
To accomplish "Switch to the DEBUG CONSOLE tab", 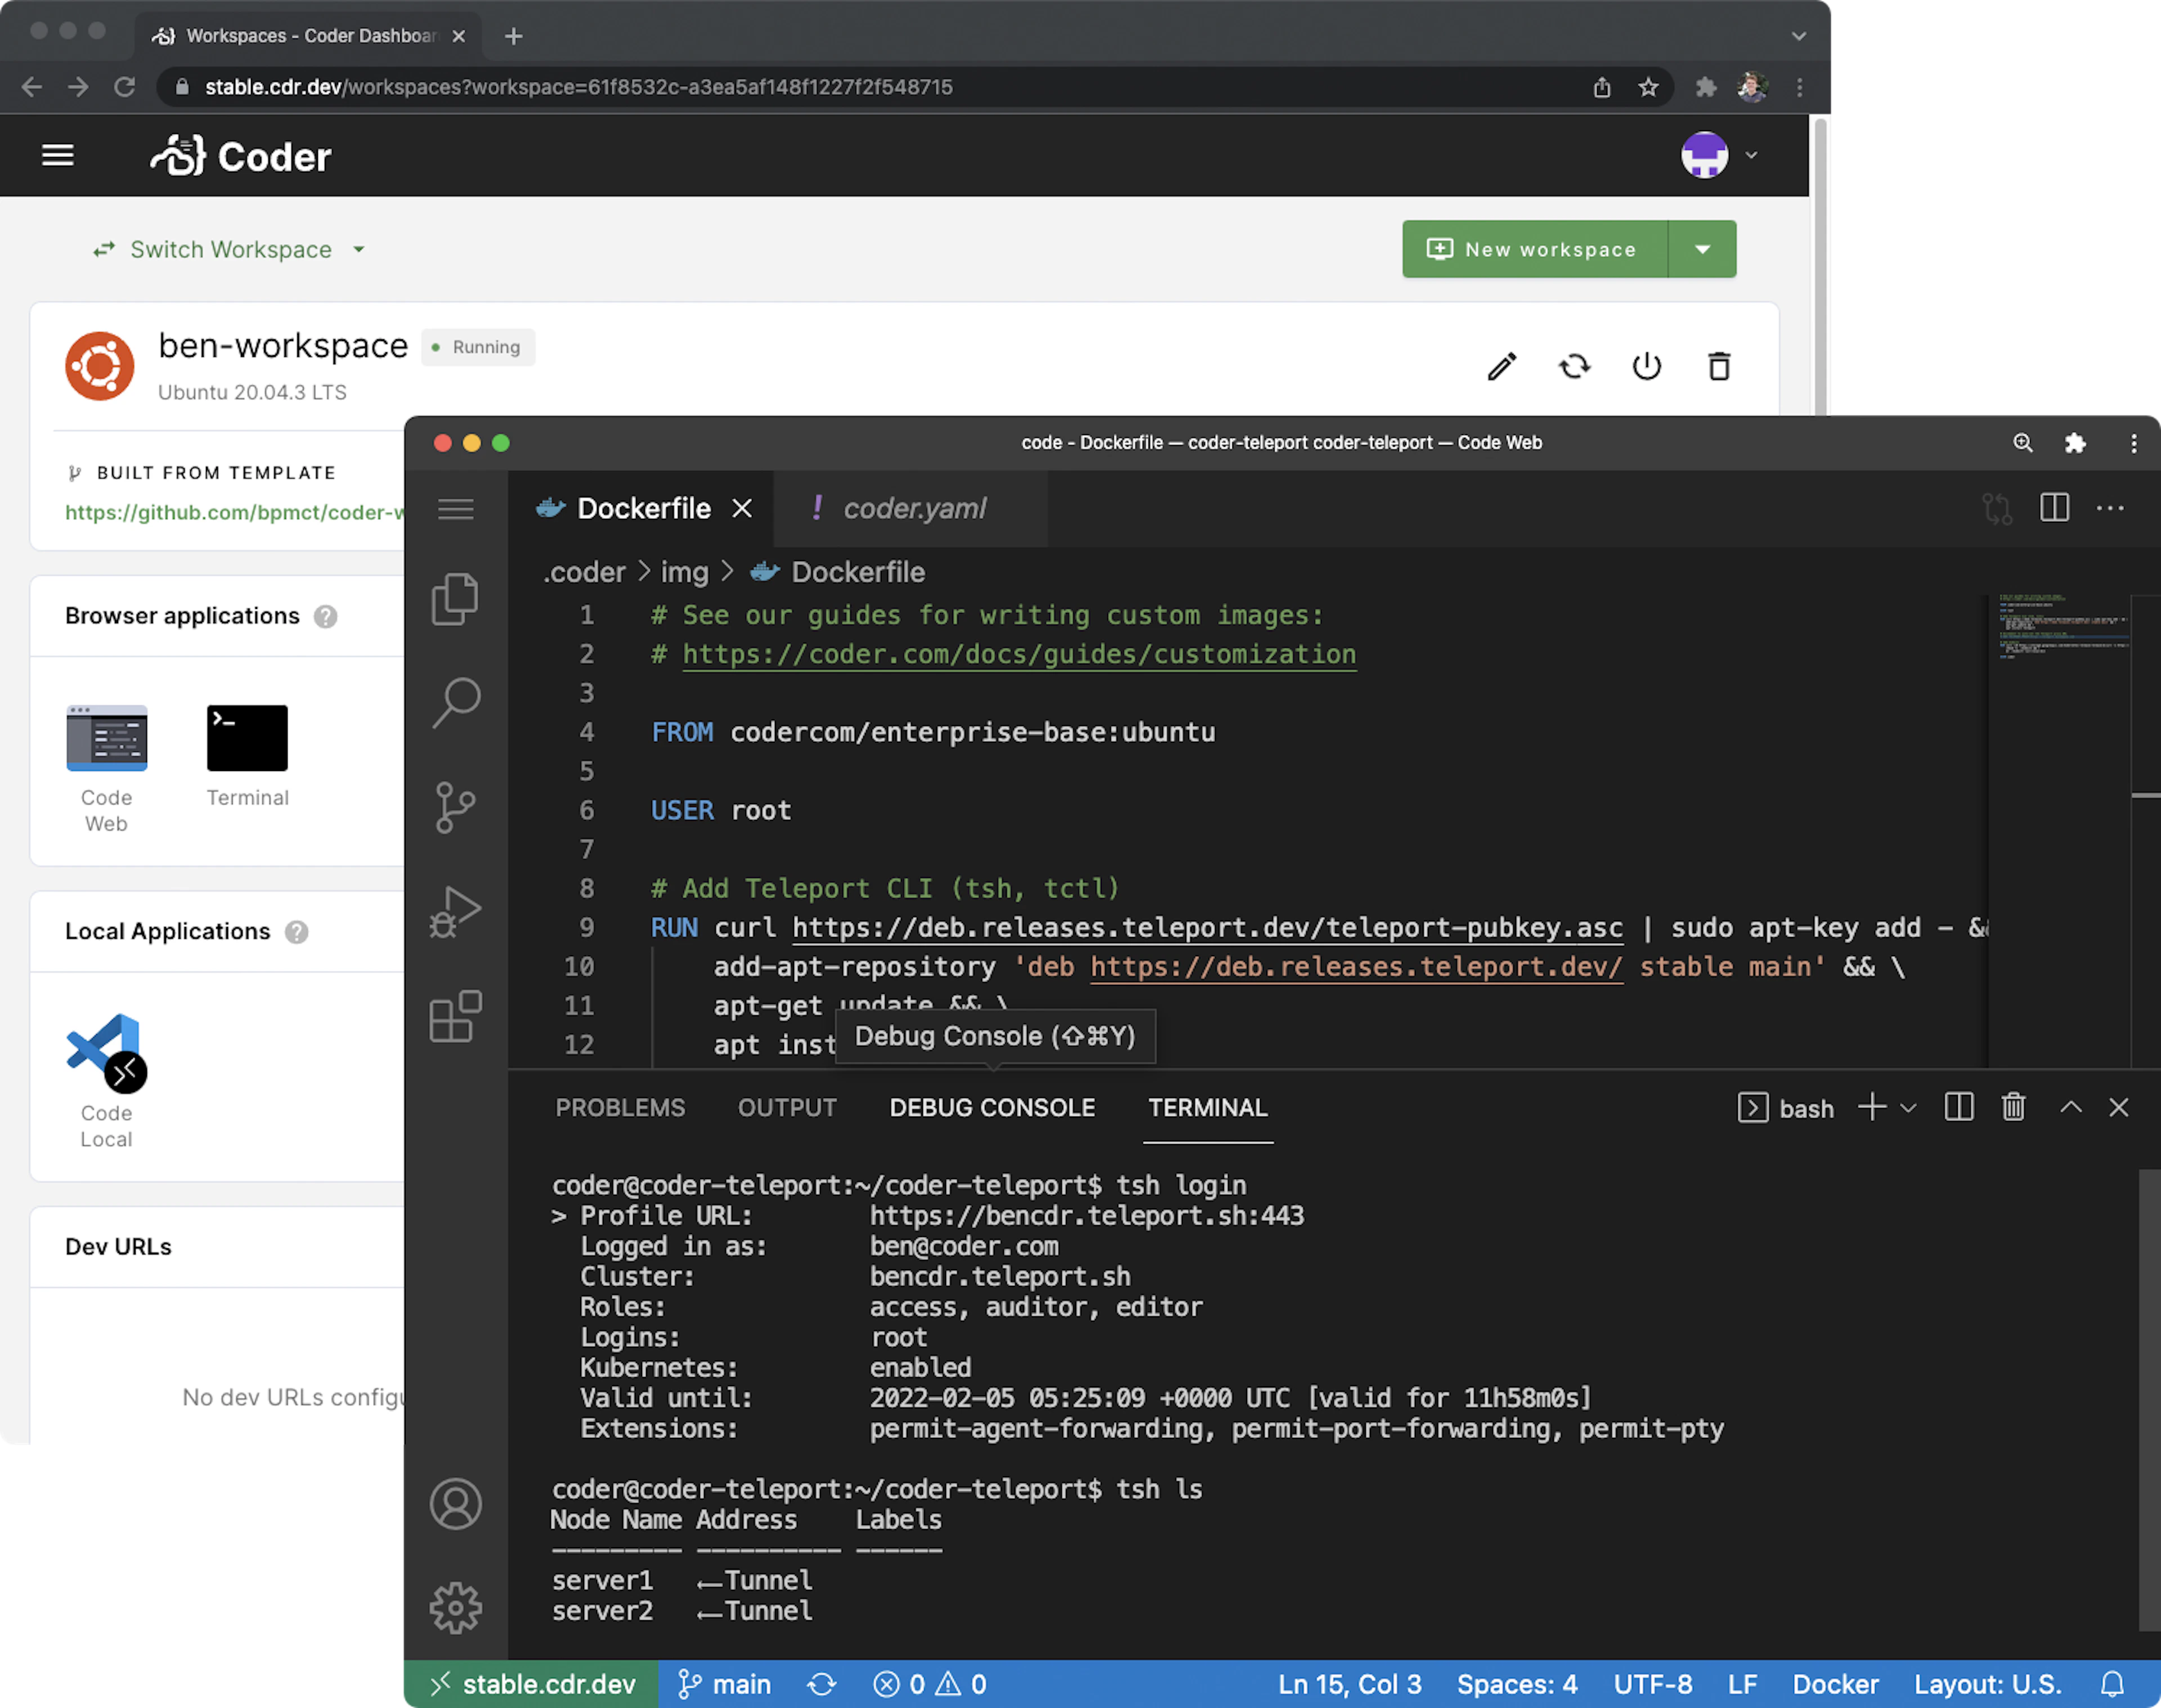I will click(992, 1108).
